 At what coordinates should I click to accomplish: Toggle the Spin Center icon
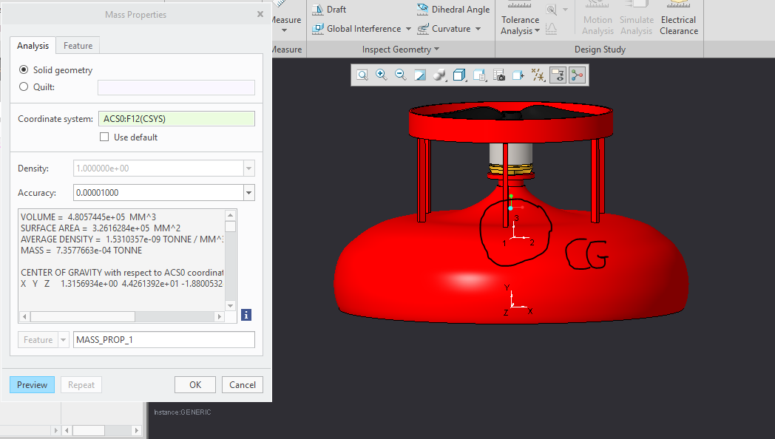tap(577, 75)
